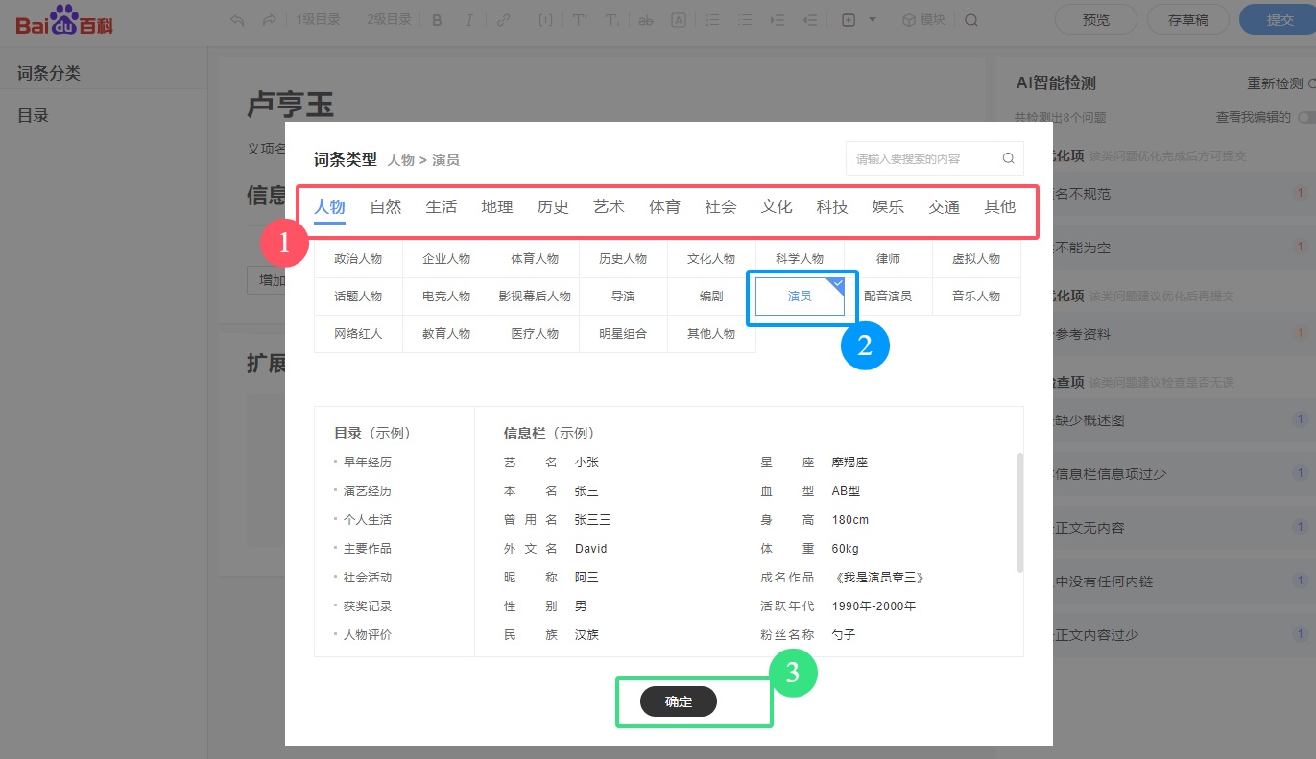Switch to the 艺术 category tab
The image size is (1316, 759).
(x=609, y=207)
